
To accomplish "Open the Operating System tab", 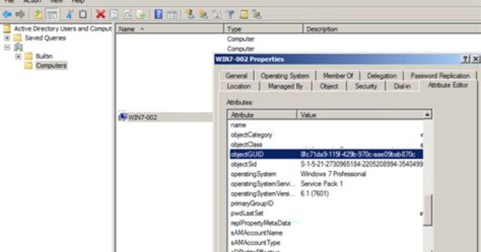I will pos(285,75).
